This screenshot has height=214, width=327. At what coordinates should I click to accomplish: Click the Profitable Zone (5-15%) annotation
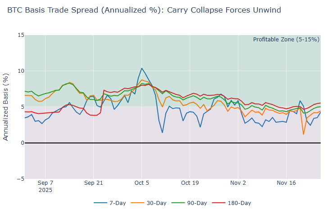286,40
